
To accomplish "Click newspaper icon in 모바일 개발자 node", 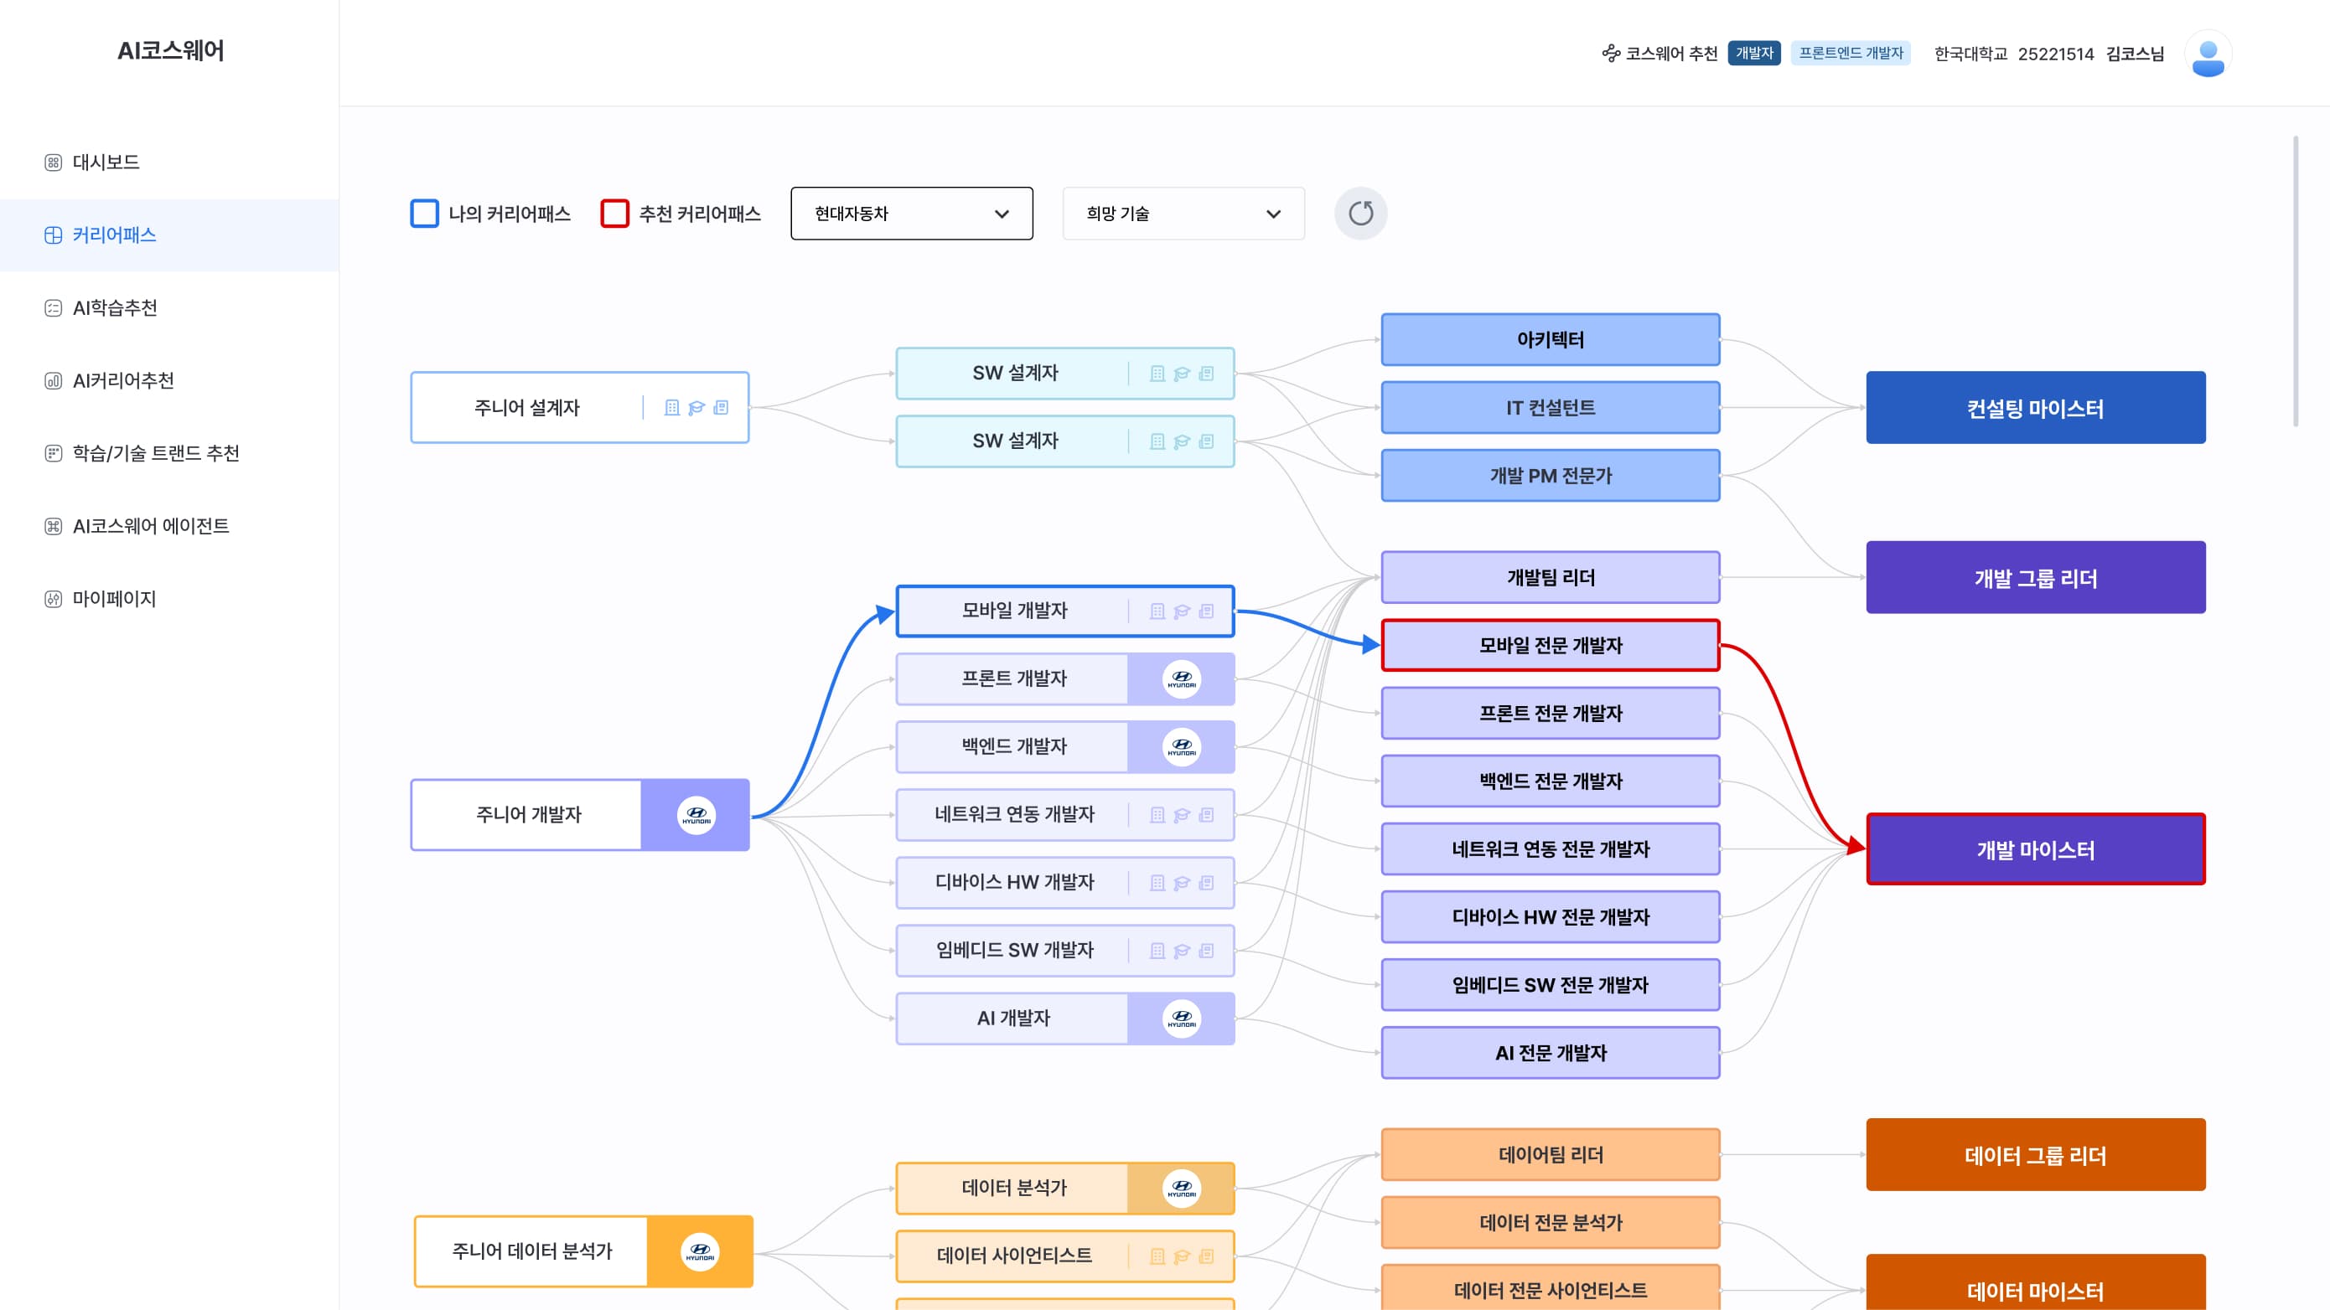I will [x=1206, y=612].
